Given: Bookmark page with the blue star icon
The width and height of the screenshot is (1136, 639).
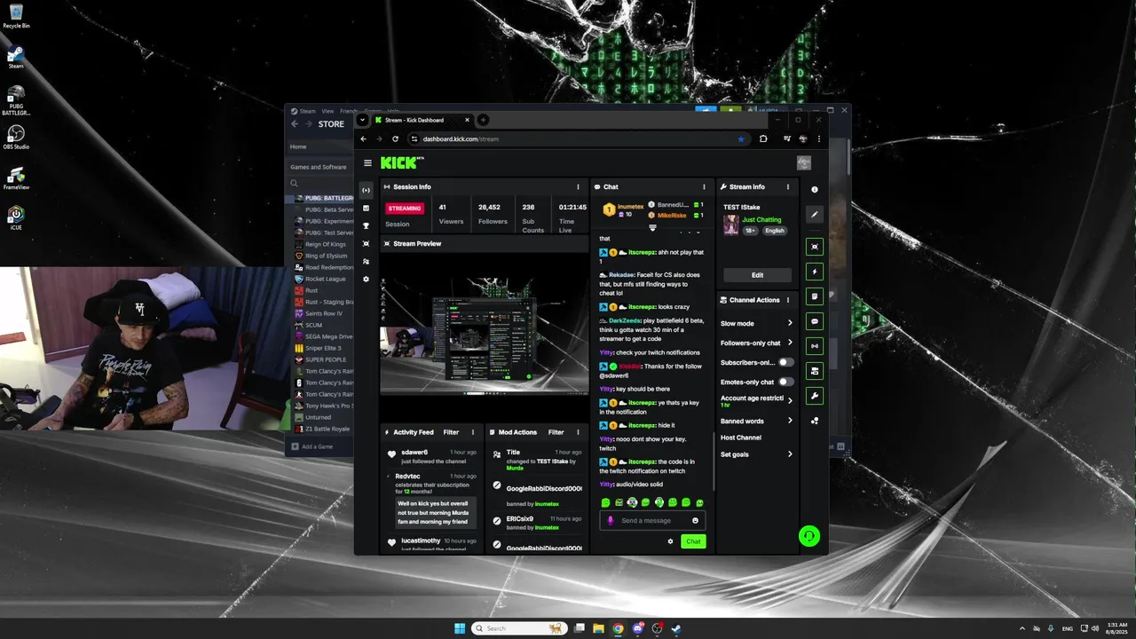Looking at the screenshot, I should (741, 138).
